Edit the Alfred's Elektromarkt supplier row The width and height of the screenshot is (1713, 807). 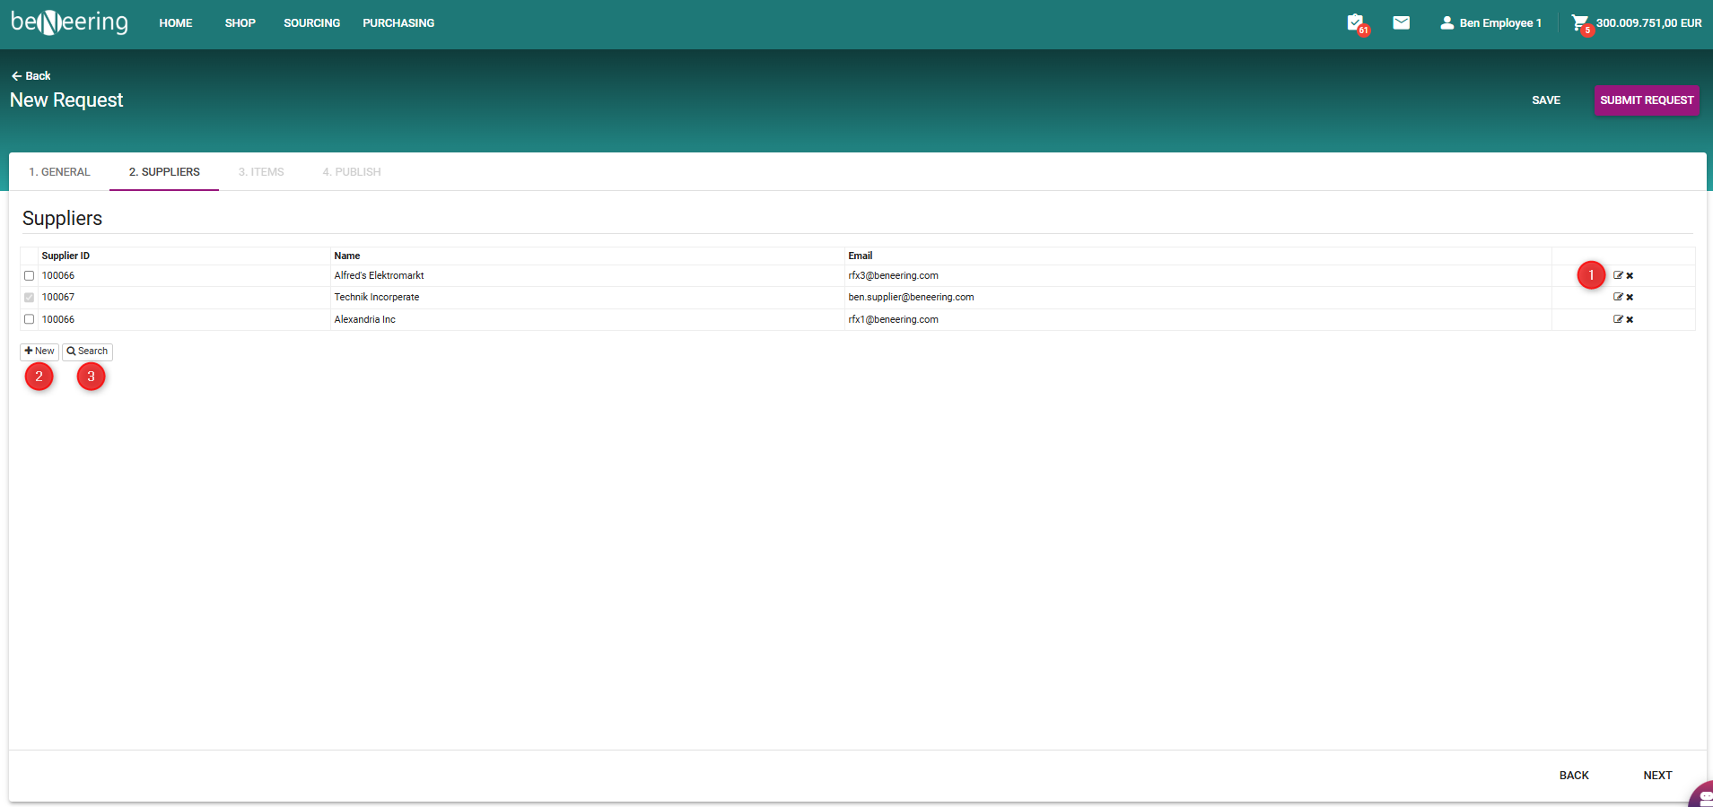[x=1618, y=275]
